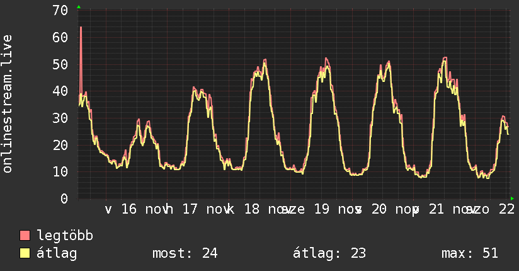Viewport: 519px width, 271px height.
Task: Click the 30 y-axis label
Action: (60, 118)
